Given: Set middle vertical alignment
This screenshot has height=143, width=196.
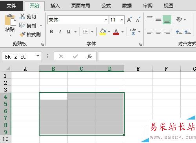Looking at the screenshot, I should tap(158, 20).
